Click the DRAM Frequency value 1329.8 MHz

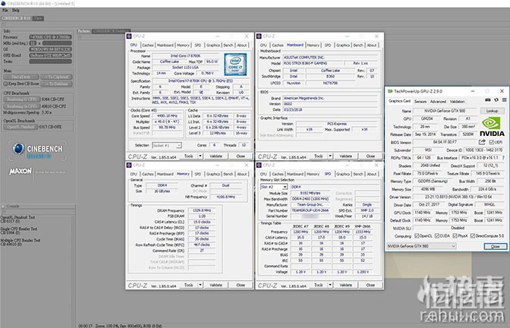tap(202, 210)
